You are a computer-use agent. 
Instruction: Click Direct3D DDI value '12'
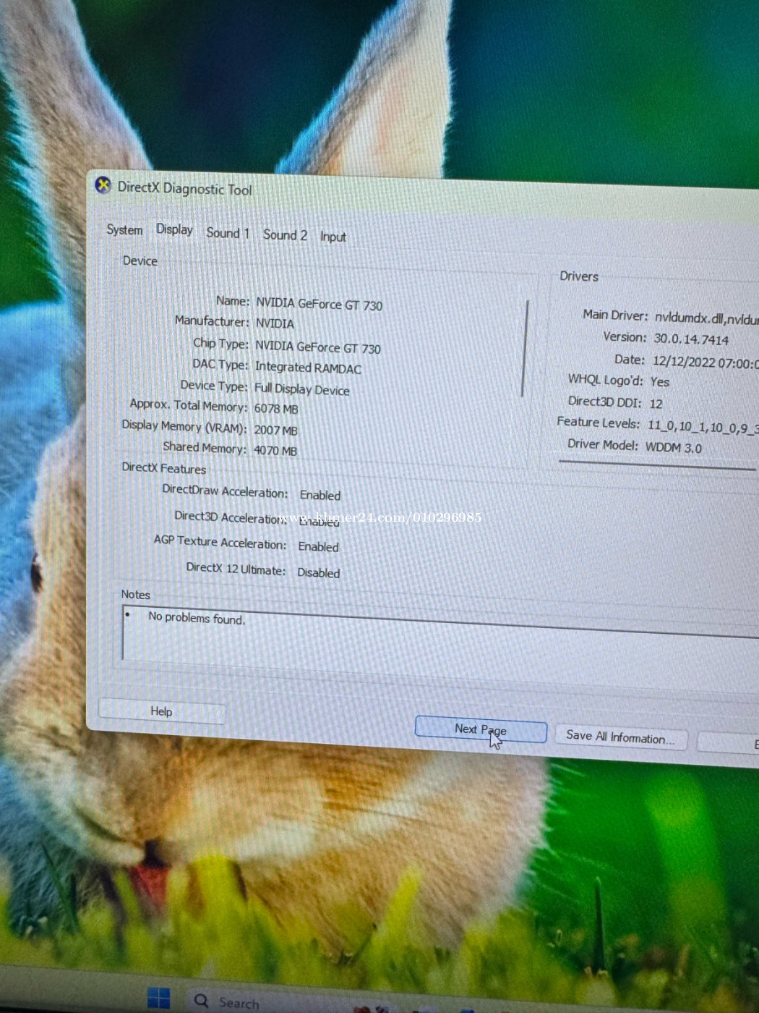point(656,404)
